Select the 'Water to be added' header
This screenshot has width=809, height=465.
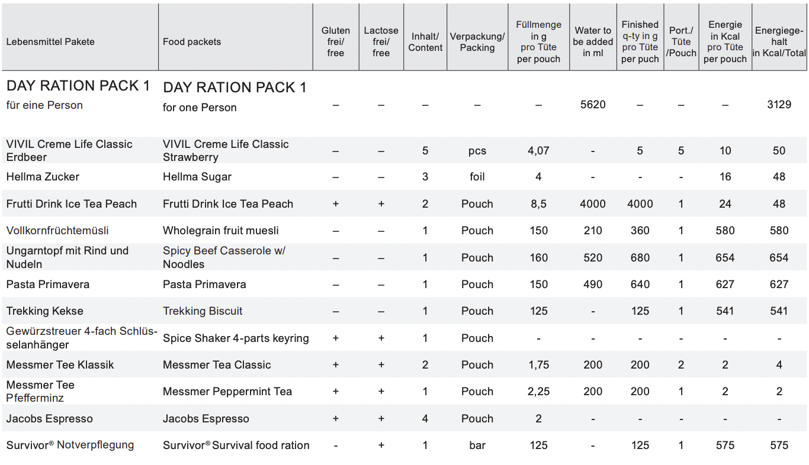click(593, 42)
